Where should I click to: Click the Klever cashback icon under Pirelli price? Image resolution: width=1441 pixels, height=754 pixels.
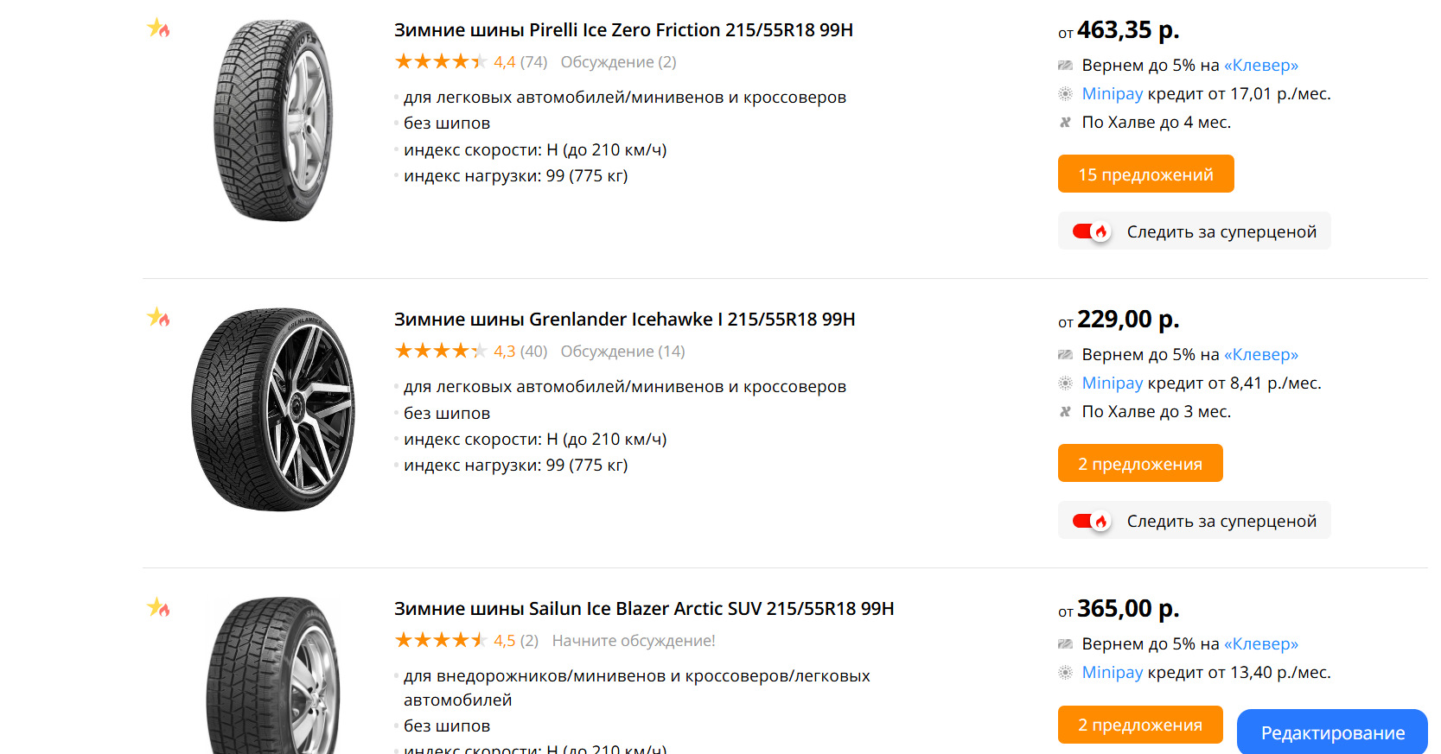coord(1065,66)
